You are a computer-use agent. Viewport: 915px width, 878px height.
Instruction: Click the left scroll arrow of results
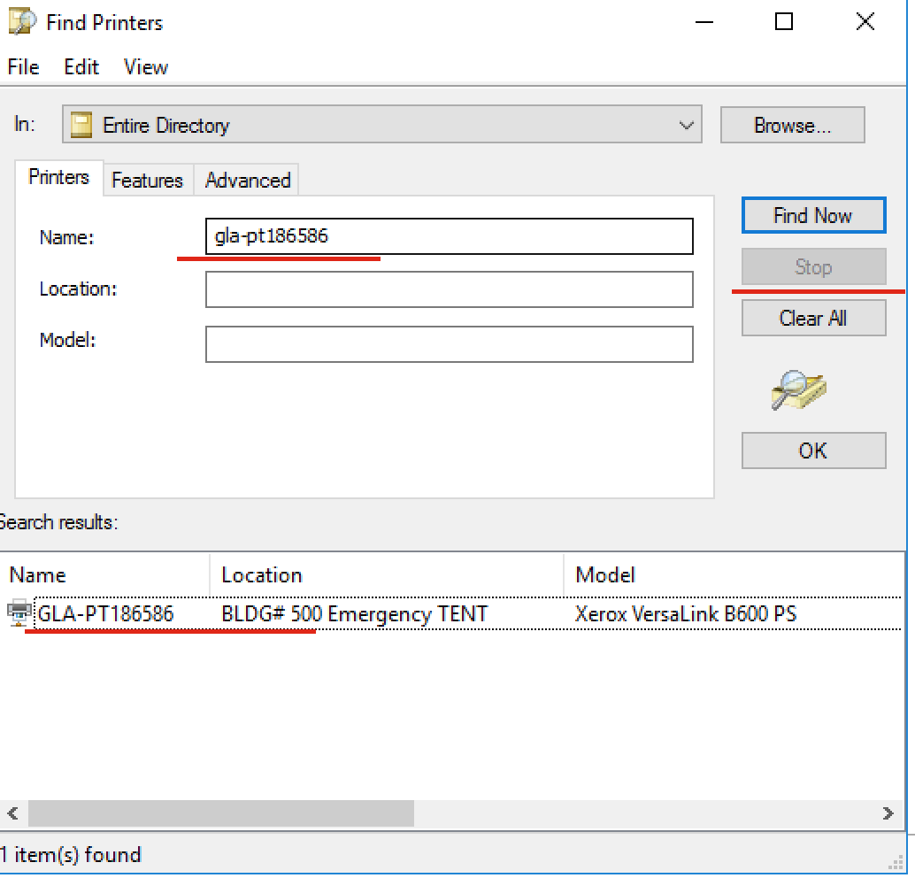pyautogui.click(x=12, y=813)
